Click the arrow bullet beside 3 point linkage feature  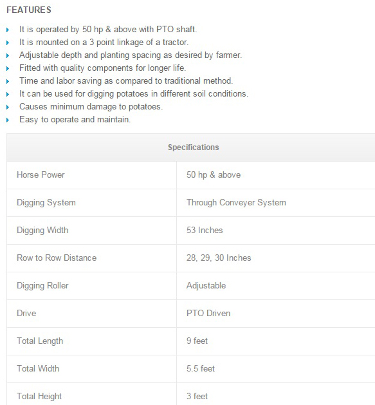[8, 43]
